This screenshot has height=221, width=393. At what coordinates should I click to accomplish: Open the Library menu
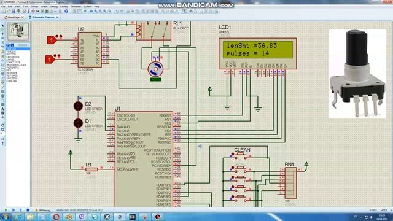pyautogui.click(x=64, y=7)
